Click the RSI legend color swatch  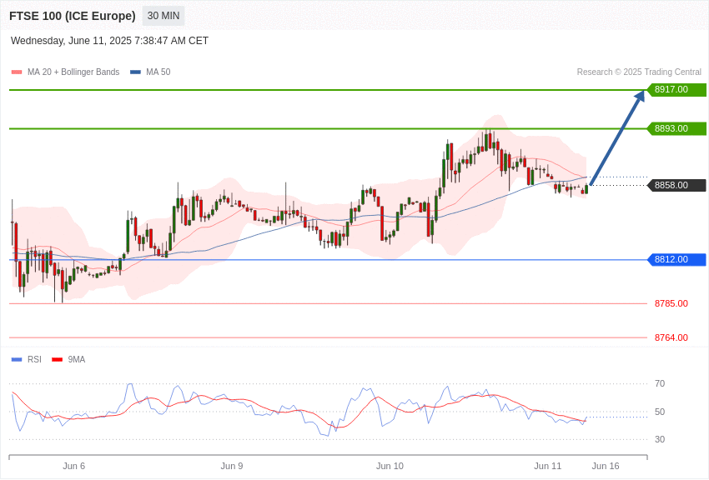pos(17,359)
